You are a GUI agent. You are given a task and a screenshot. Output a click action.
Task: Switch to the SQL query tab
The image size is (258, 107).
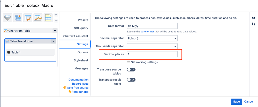[x=81, y=28]
